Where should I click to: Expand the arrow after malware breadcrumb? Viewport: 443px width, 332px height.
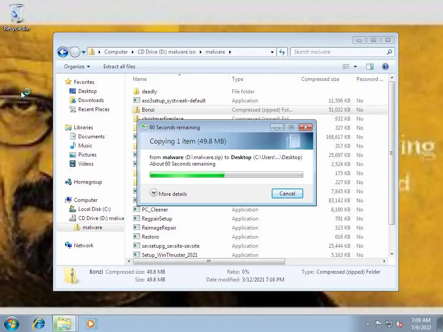pyautogui.click(x=230, y=52)
